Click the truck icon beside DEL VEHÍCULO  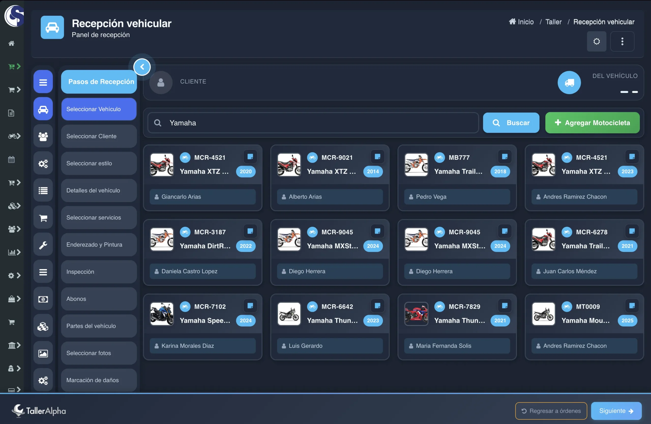coord(569,83)
